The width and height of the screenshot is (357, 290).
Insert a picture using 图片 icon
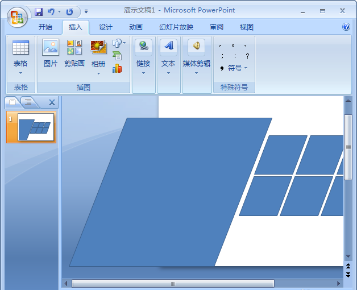(x=51, y=53)
